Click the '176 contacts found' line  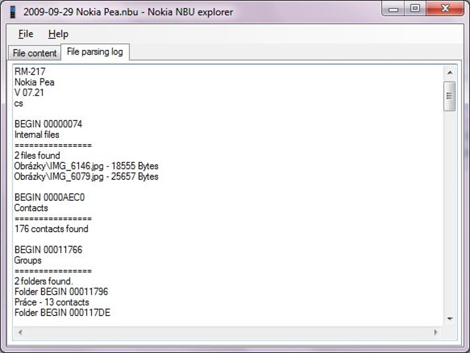52,229
